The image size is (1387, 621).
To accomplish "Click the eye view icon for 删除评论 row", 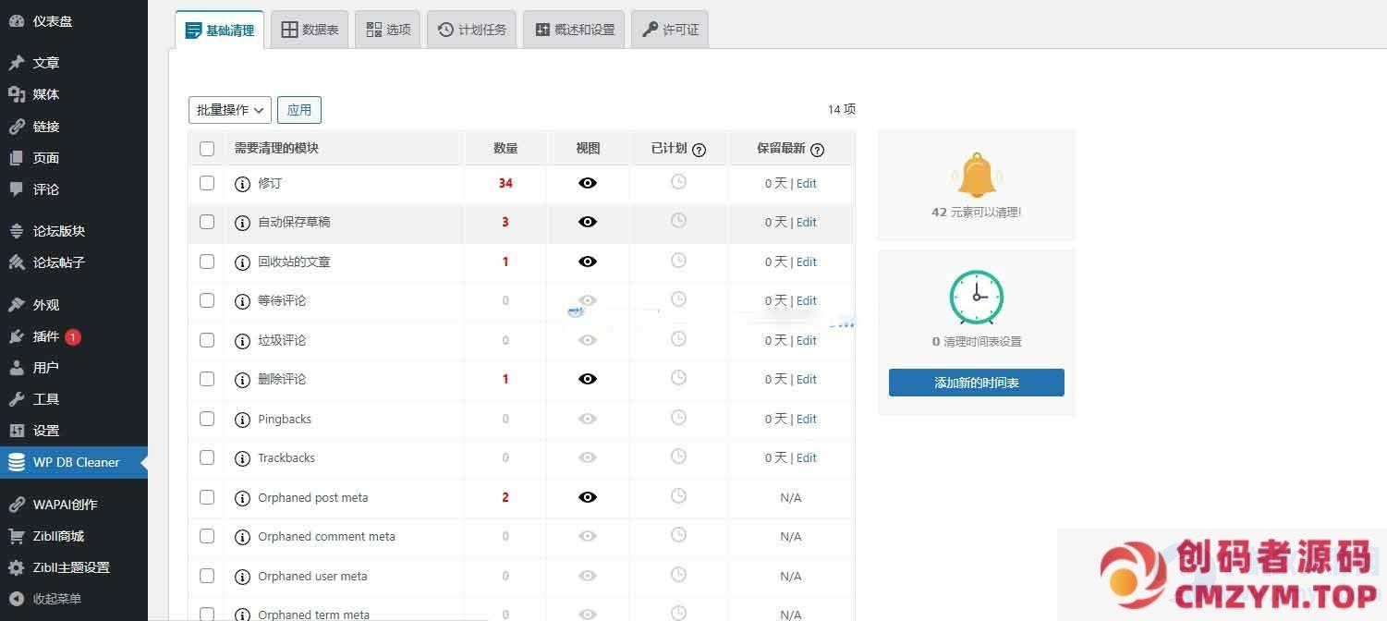I will [x=588, y=379].
